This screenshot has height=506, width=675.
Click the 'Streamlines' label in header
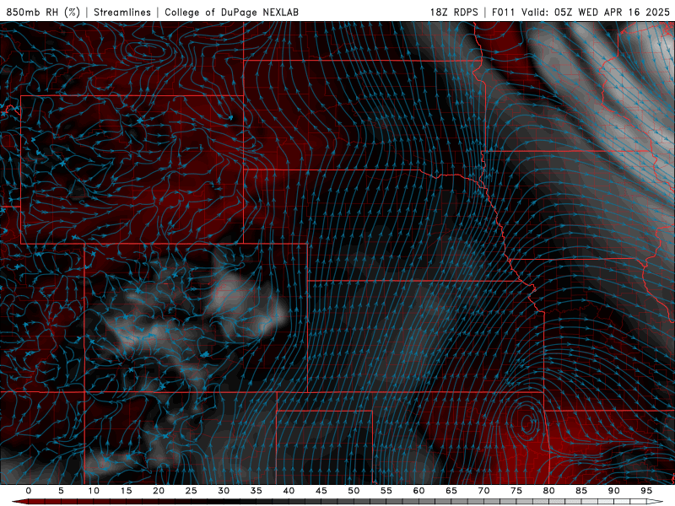click(122, 12)
